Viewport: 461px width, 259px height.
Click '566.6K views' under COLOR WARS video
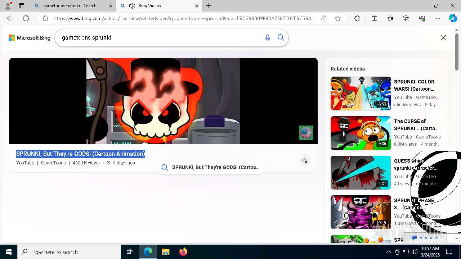point(407,105)
